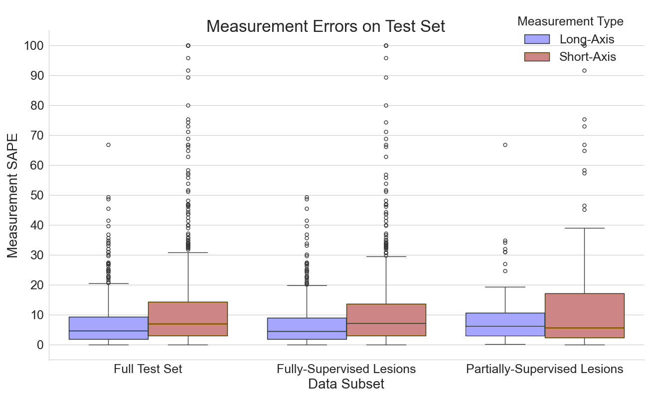Select the red Short-Axis box for Fully-Supervised Lesions
The height and width of the screenshot is (399, 651).
386,320
